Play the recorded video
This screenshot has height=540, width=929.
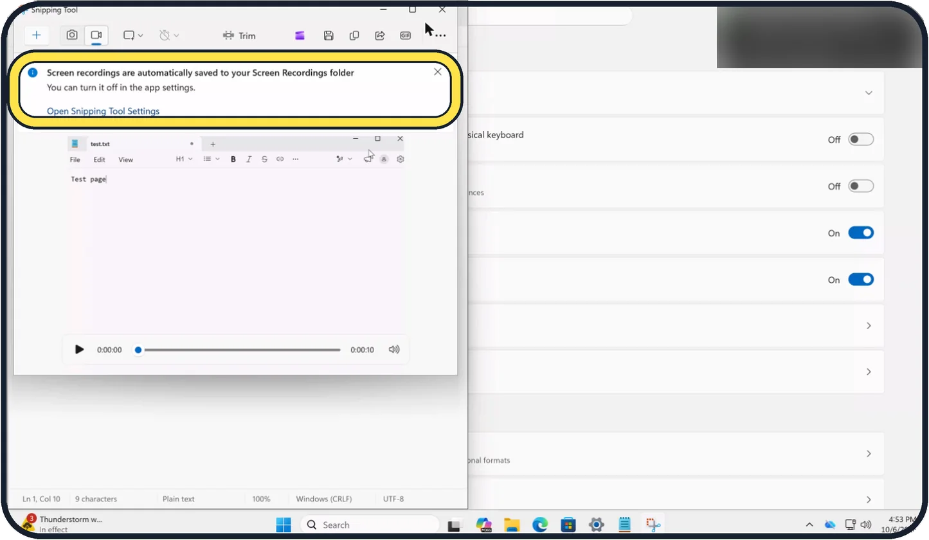79,350
